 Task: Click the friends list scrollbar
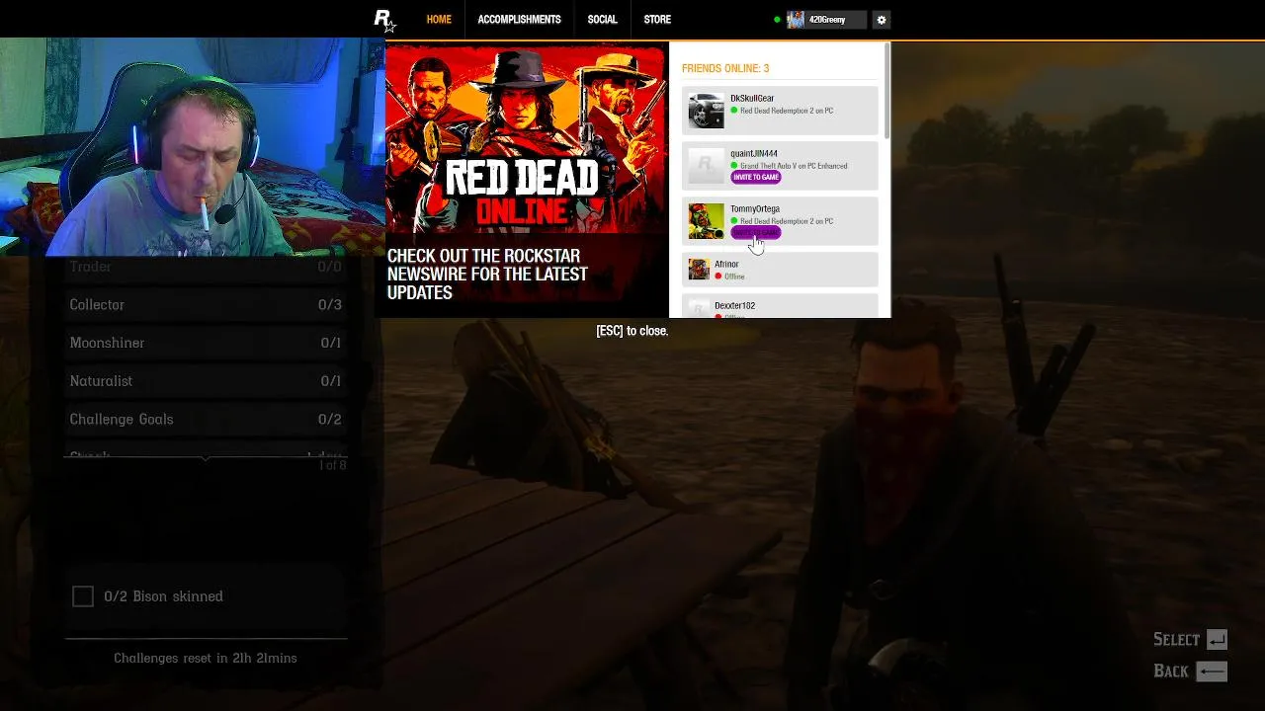[x=887, y=91]
